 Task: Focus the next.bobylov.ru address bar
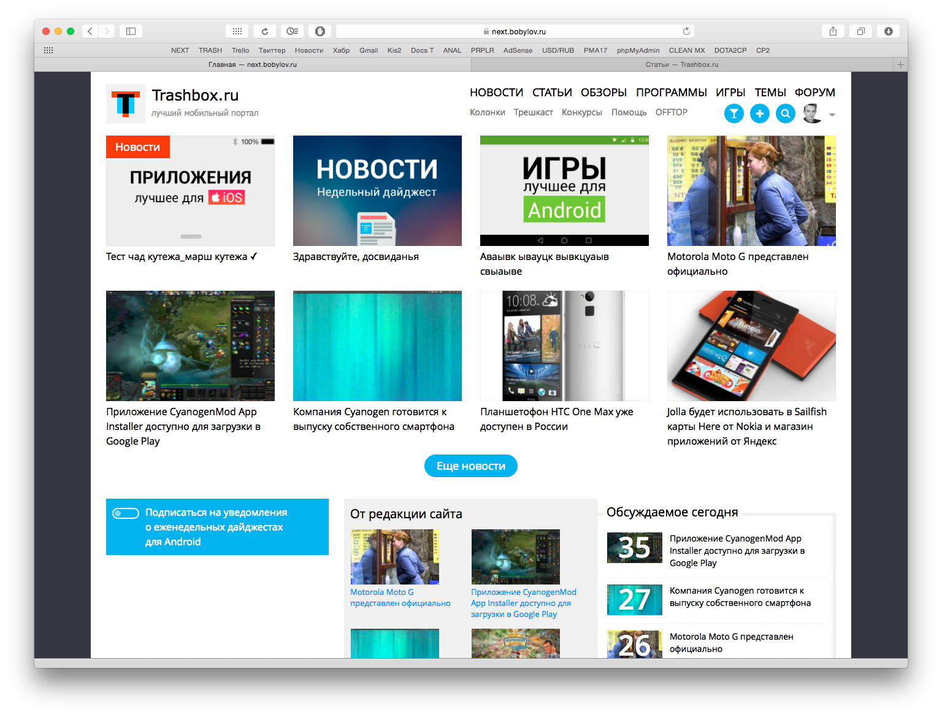(515, 31)
